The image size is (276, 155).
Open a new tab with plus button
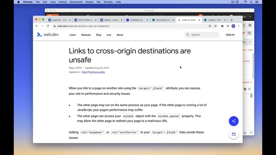tap(232, 20)
